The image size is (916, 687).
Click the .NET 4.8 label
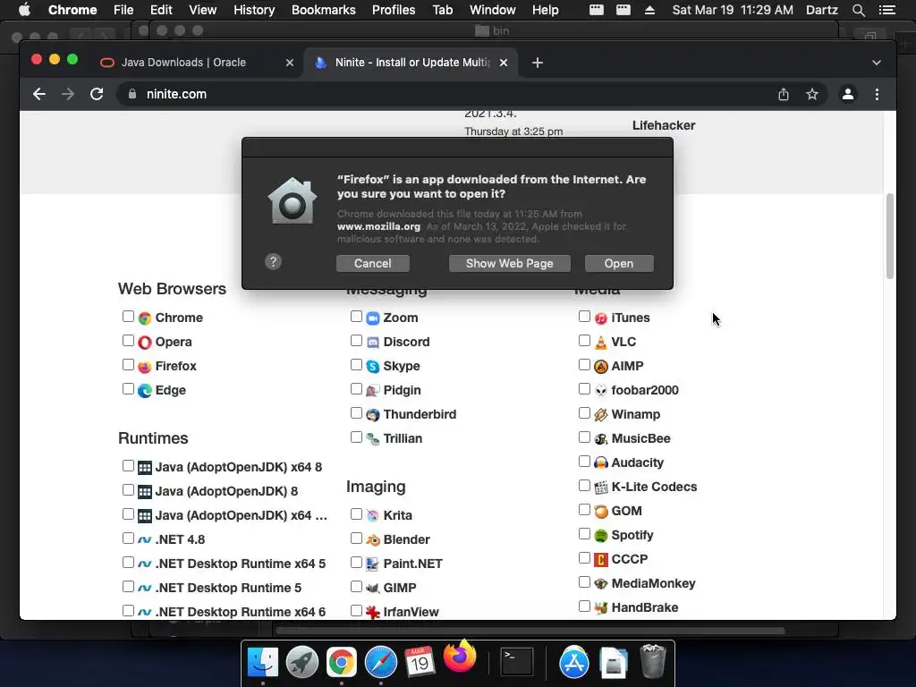pyautogui.click(x=180, y=539)
